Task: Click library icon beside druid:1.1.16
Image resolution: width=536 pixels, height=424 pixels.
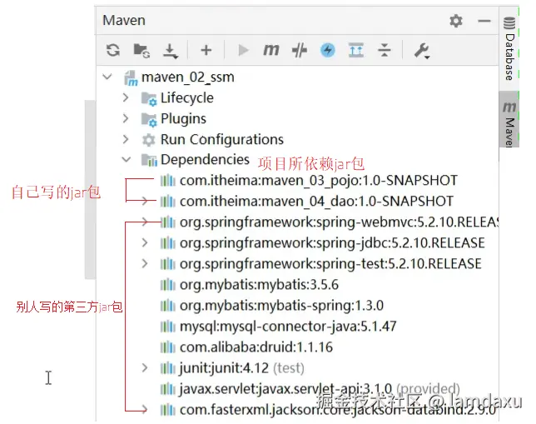Action: 168,347
